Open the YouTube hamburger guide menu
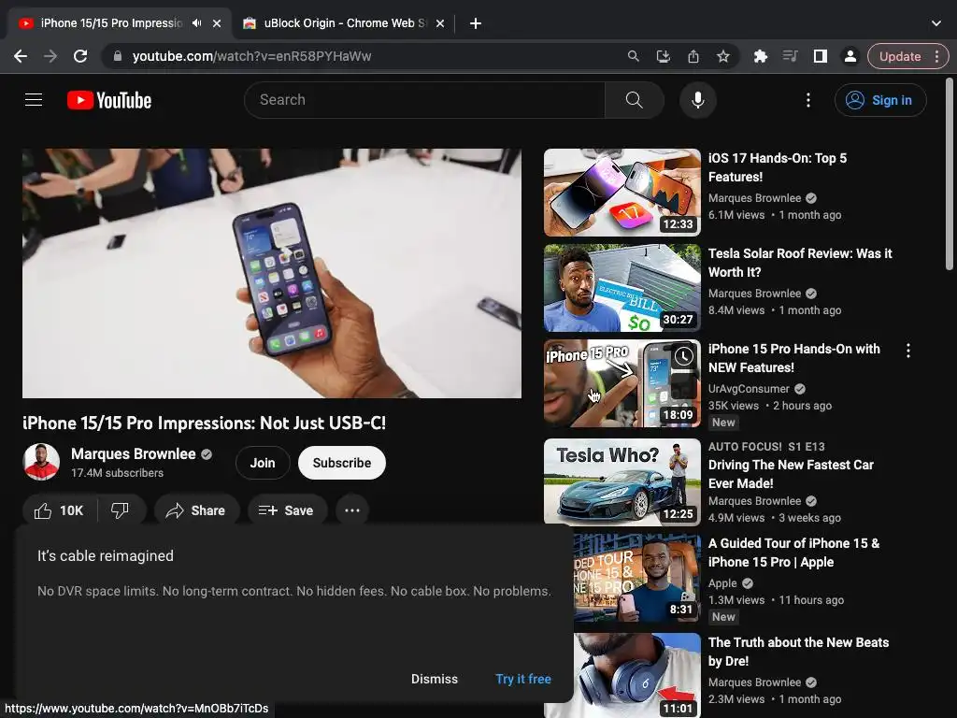The width and height of the screenshot is (957, 718). 34,99
